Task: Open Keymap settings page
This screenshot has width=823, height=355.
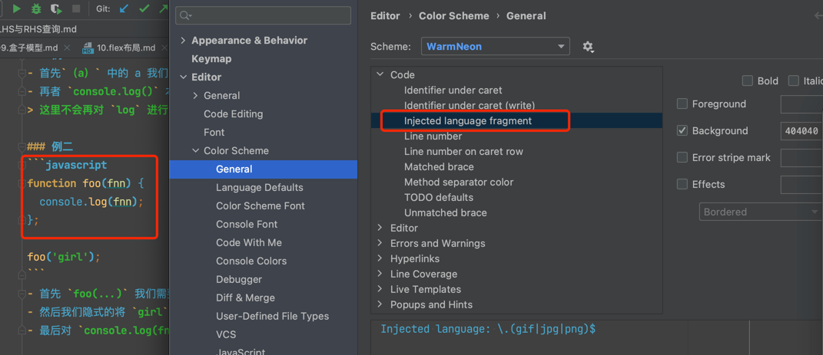Action: click(211, 59)
